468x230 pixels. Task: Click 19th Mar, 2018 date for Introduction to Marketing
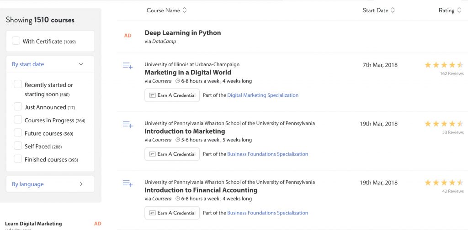[x=378, y=124]
